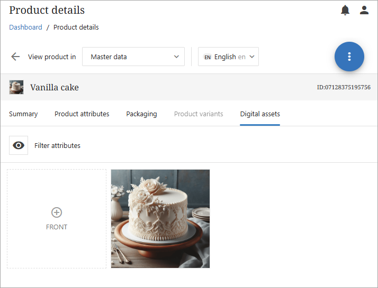Open the Product attributes tab
This screenshot has width=378, height=288.
click(82, 114)
